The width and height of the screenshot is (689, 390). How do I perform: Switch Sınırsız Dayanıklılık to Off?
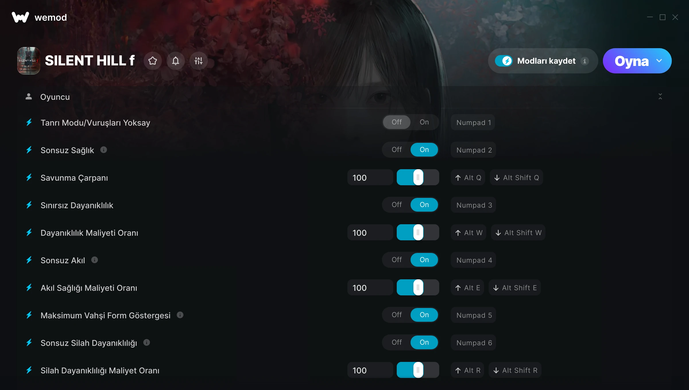click(397, 205)
